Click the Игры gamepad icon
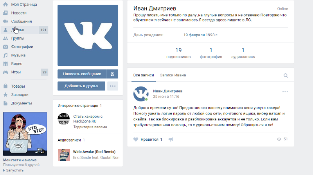Image resolution: width=313 pixels, height=175 pixels. [x=5, y=72]
